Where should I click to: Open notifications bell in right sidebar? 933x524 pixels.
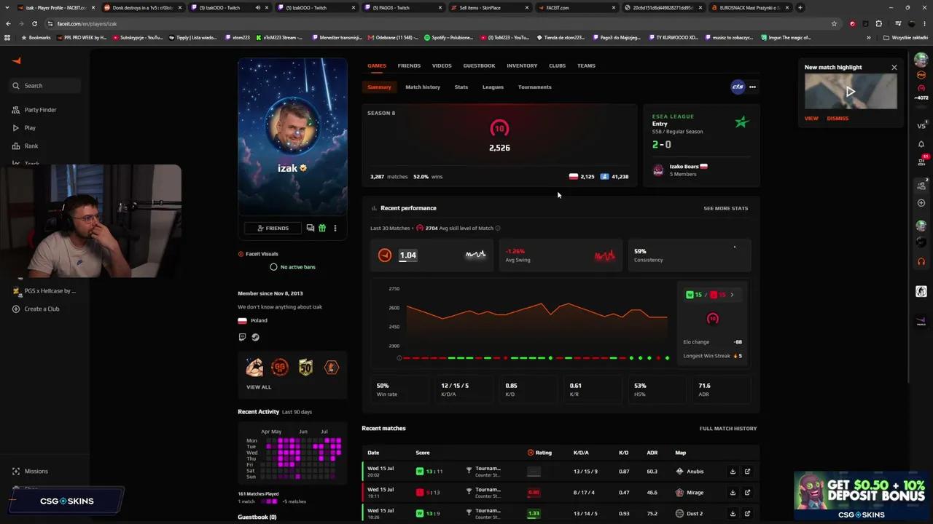click(921, 144)
